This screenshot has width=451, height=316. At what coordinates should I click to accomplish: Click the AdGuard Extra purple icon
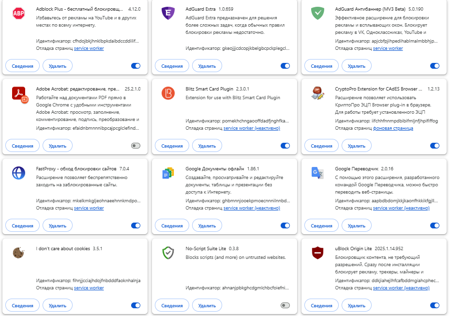coord(168,14)
